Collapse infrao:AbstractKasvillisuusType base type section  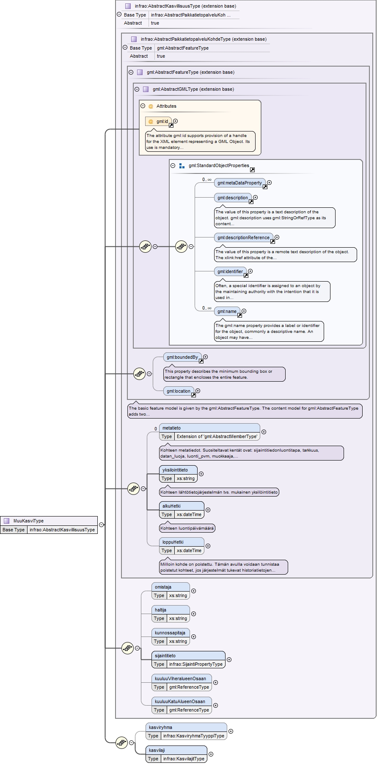(x=119, y=14)
